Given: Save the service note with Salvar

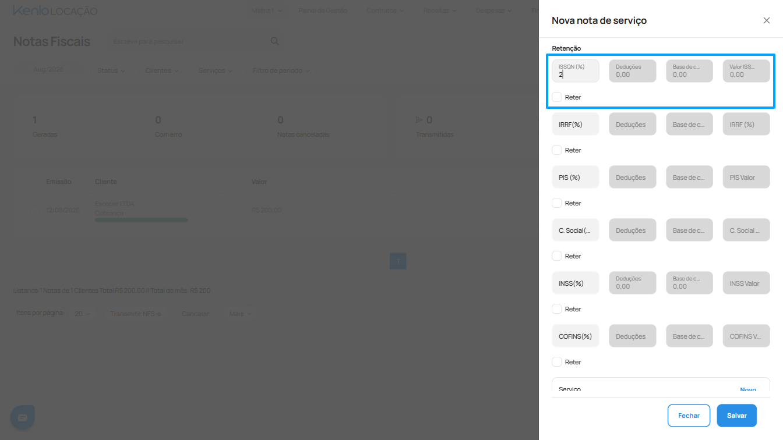Looking at the screenshot, I should pyautogui.click(x=737, y=416).
